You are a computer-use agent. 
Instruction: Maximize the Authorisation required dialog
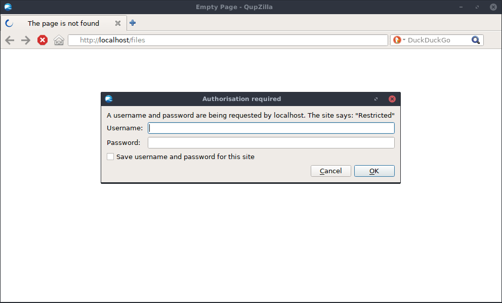click(376, 99)
